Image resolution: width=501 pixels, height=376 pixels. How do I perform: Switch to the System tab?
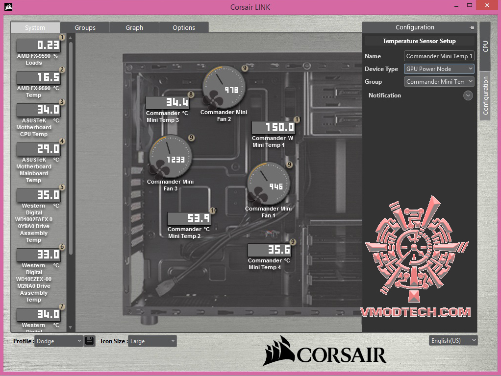click(35, 27)
